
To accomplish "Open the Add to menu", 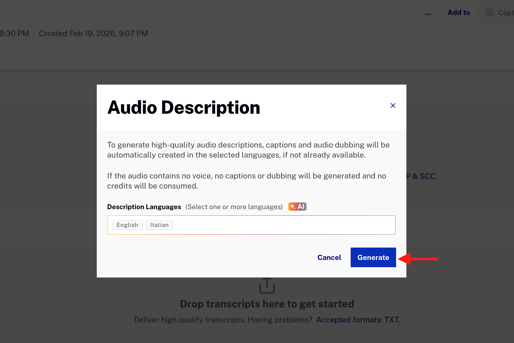I will 459,12.
